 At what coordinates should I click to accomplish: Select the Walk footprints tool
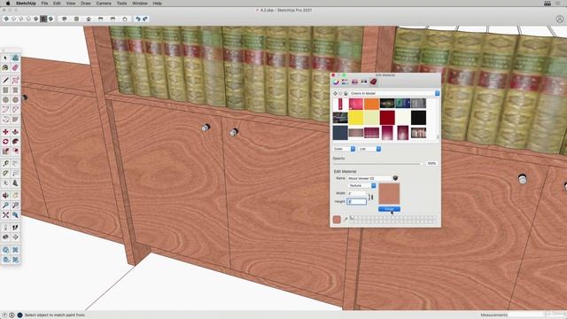pyautogui.click(x=15, y=228)
